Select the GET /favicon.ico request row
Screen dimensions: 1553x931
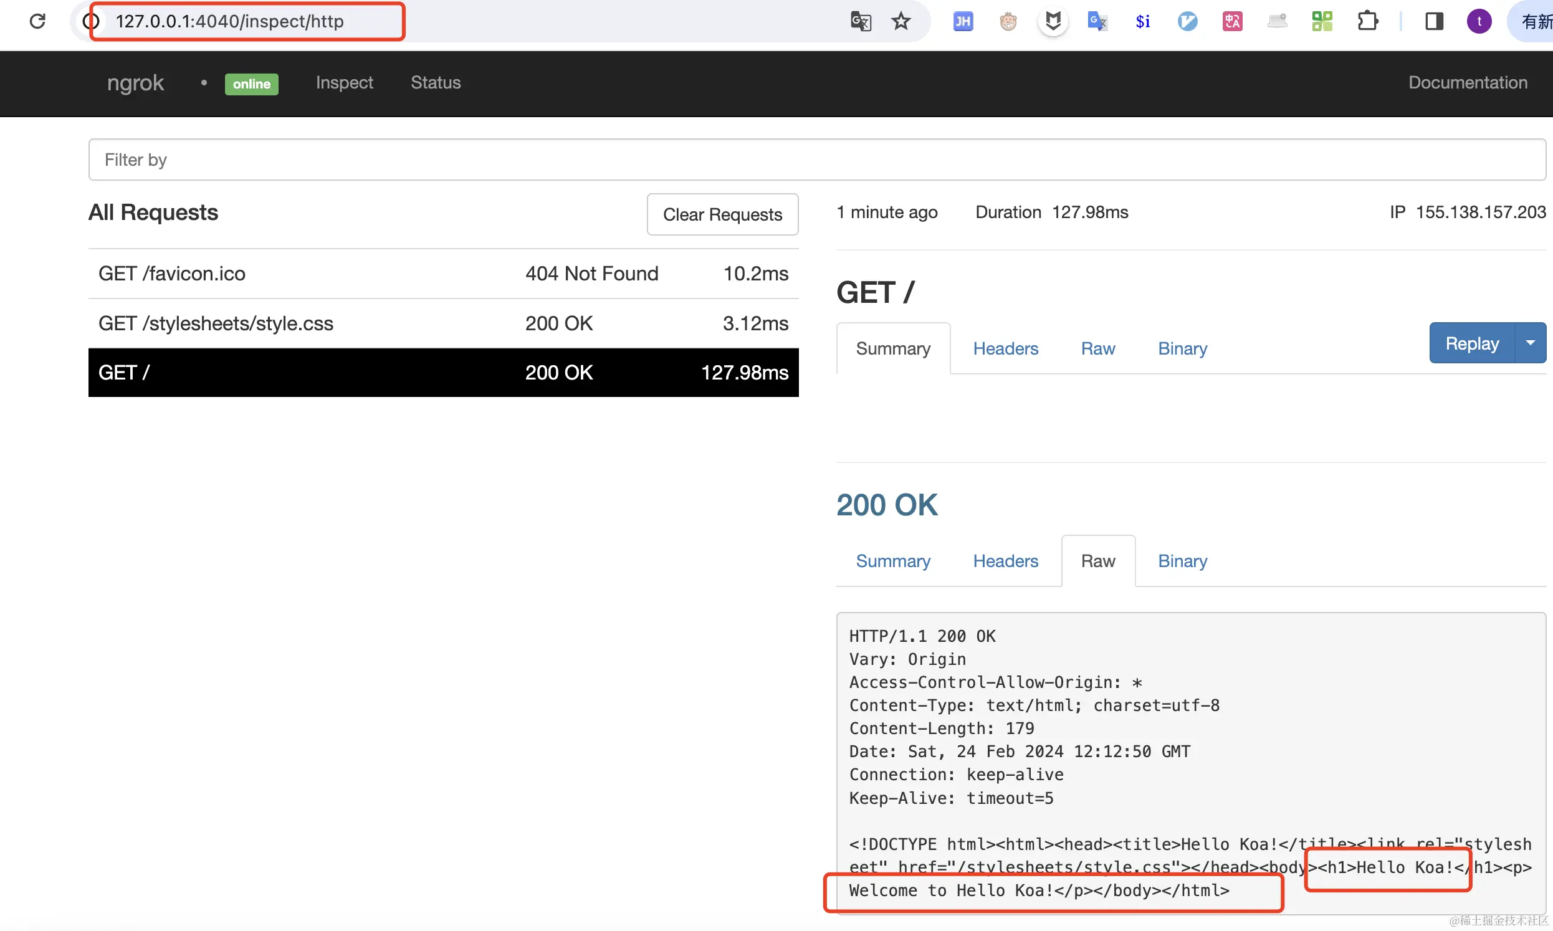point(443,274)
